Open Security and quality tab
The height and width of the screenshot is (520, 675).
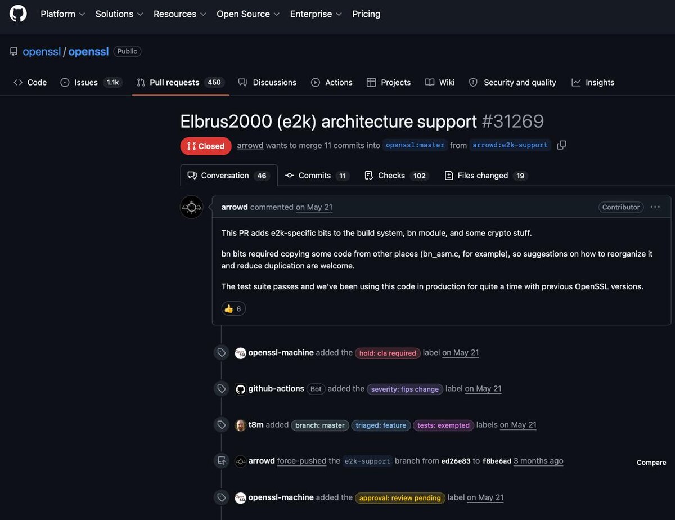point(512,82)
